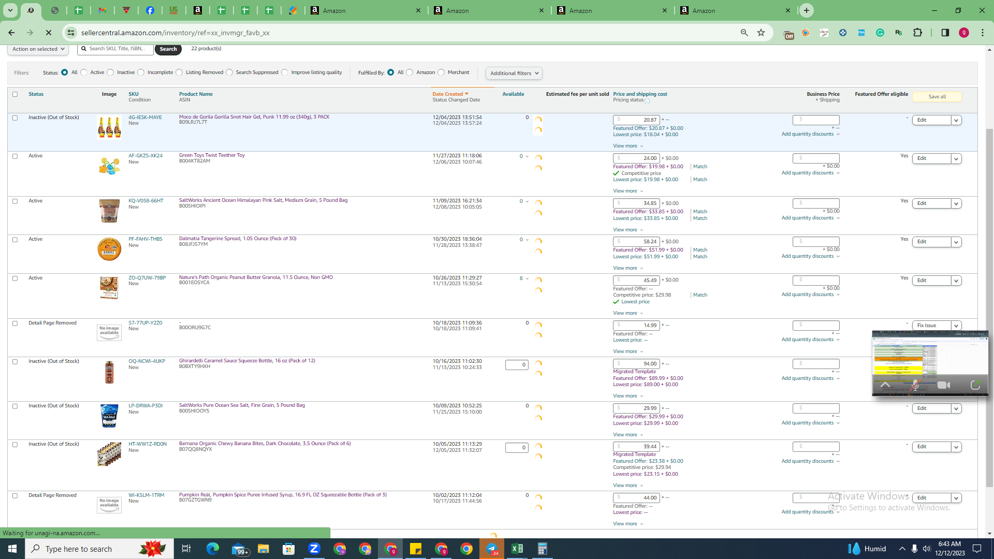The width and height of the screenshot is (994, 559).
Task: Click the browser back arrow
Action: tap(11, 33)
